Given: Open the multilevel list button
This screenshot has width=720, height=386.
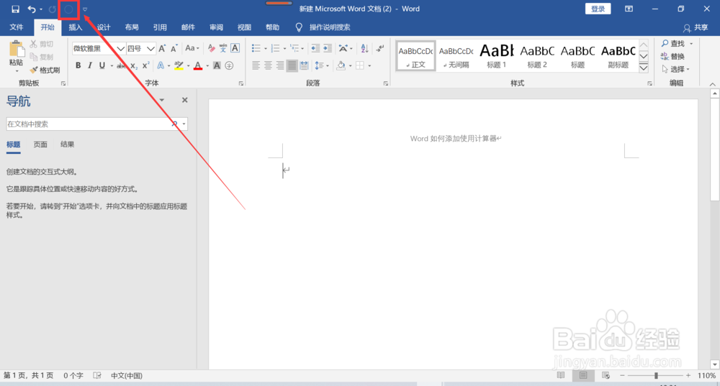Looking at the screenshot, I should coord(294,48).
